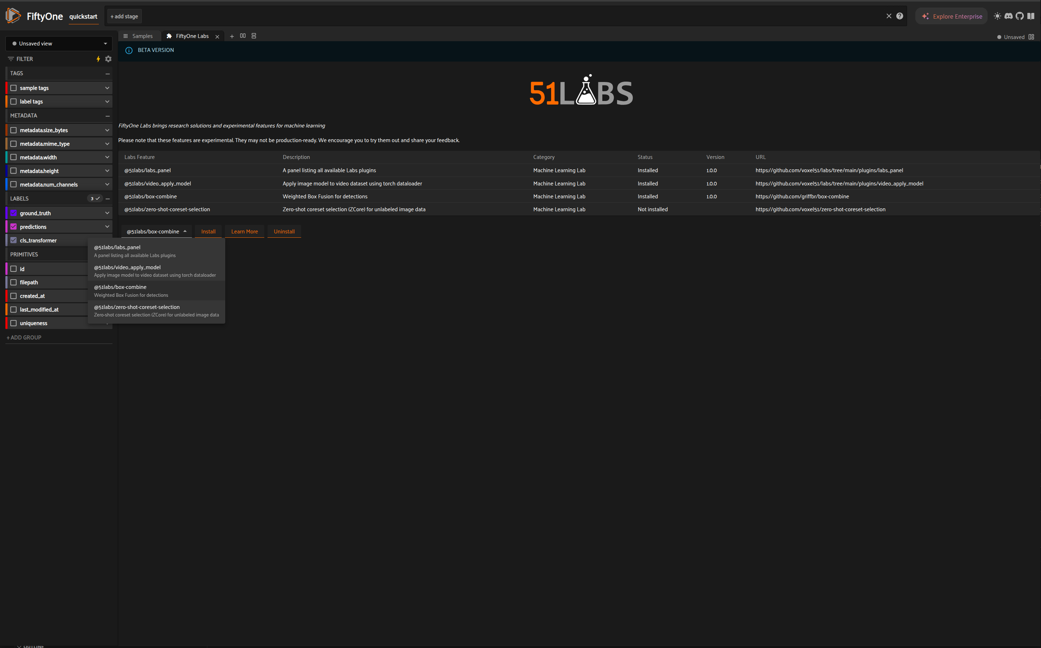Click the Learn More button
The height and width of the screenshot is (648, 1041).
tap(244, 231)
